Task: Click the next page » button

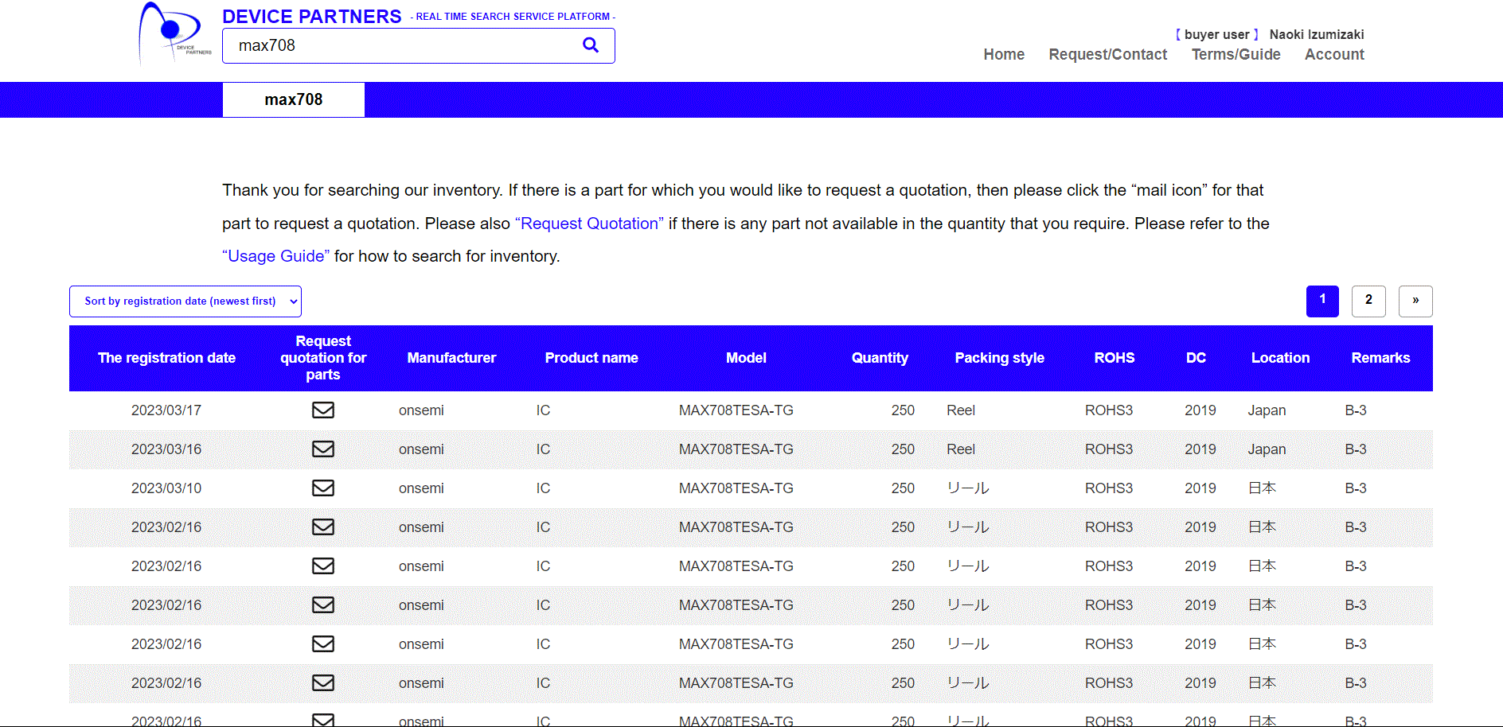Action: (x=1415, y=301)
